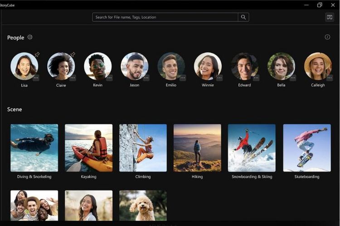Open the Kayaking scene thumbnail
The height and width of the screenshot is (226, 340).
point(88,148)
